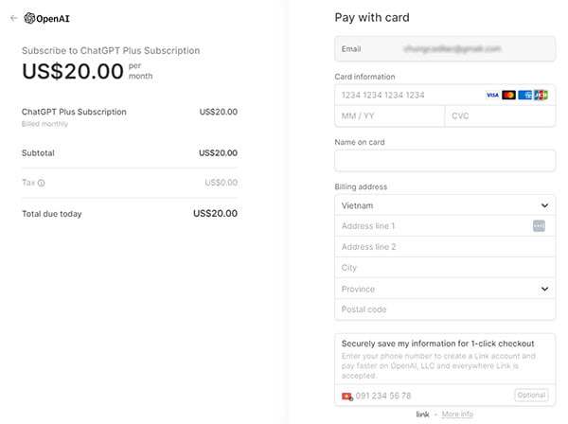The height and width of the screenshot is (424, 568).
Task: Click the Tax info icon
Action: (x=42, y=183)
